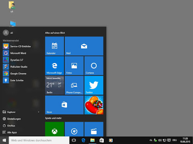Image resolution: width=193 pixels, height=144 pixels.
Task: Select the uli folder on the desktop
Action: pos(12,7)
